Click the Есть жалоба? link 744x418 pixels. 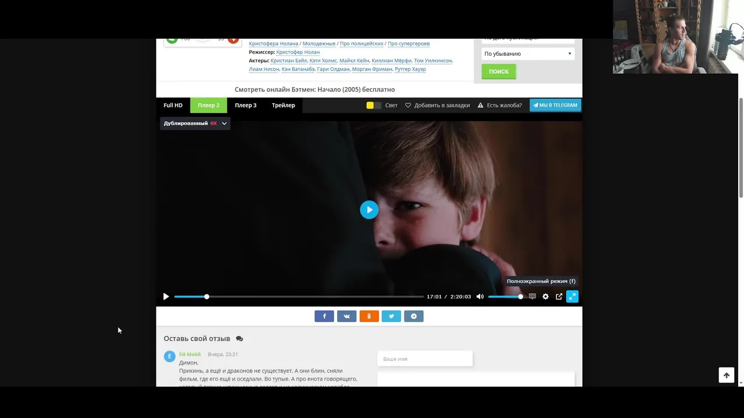click(x=505, y=105)
